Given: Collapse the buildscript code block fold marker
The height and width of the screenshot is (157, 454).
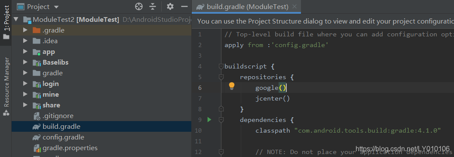Looking at the screenshot, I should pyautogui.click(x=221, y=67).
